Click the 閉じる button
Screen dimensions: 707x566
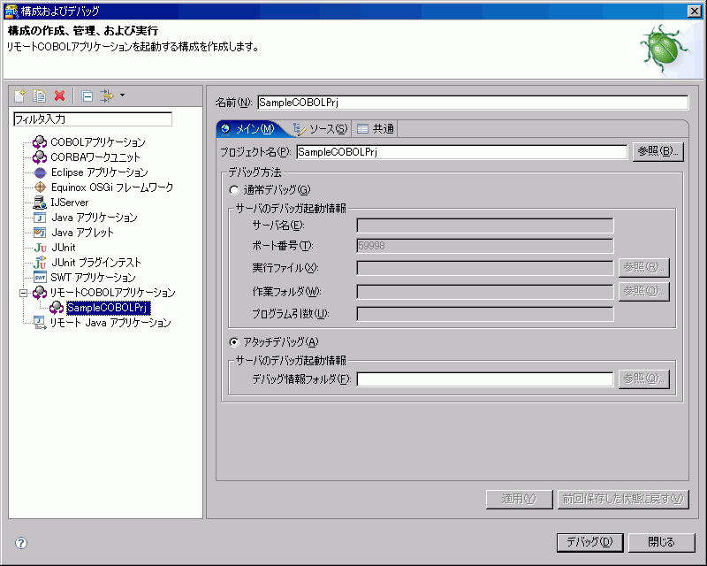[661, 542]
